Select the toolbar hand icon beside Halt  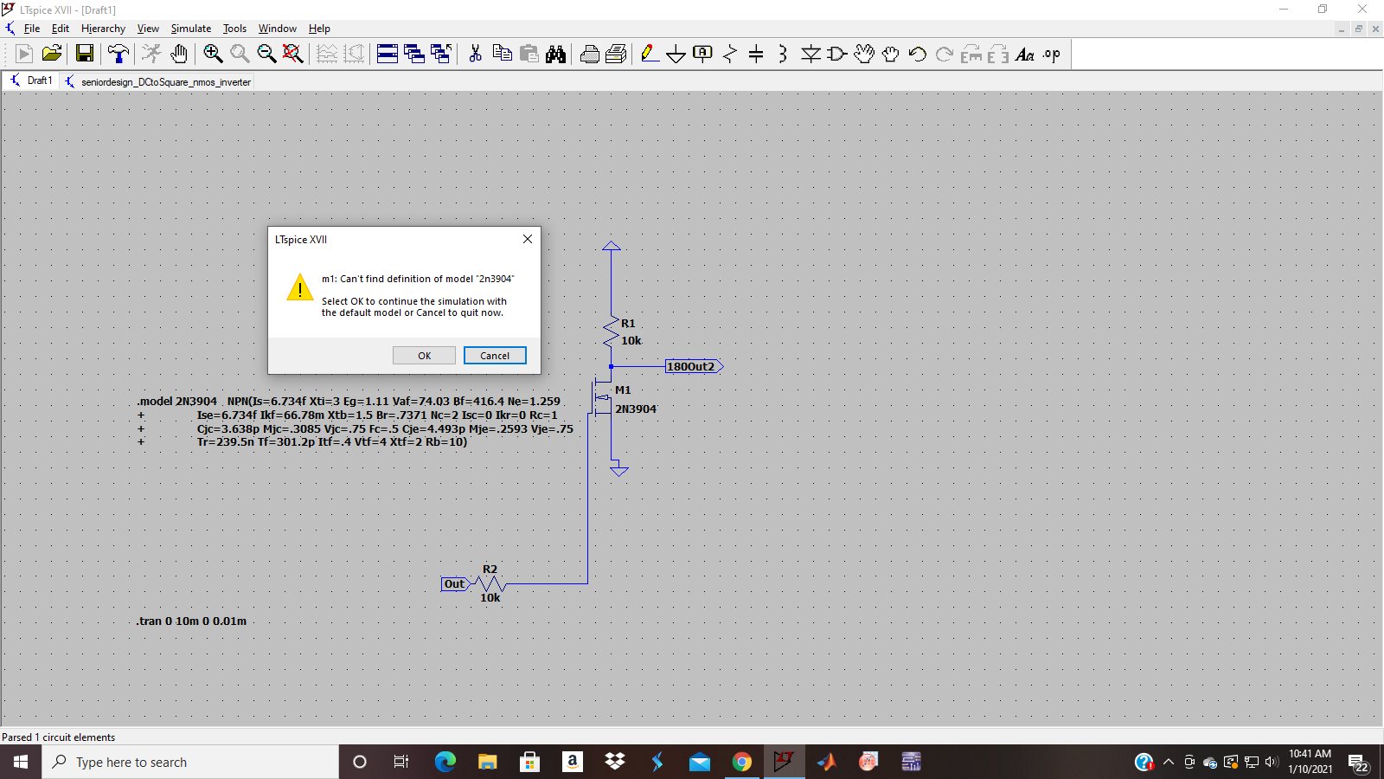click(x=178, y=54)
